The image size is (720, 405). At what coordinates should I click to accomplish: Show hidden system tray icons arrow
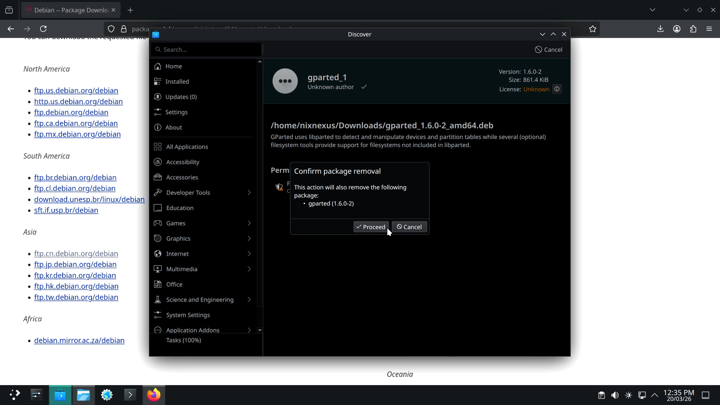point(655,395)
